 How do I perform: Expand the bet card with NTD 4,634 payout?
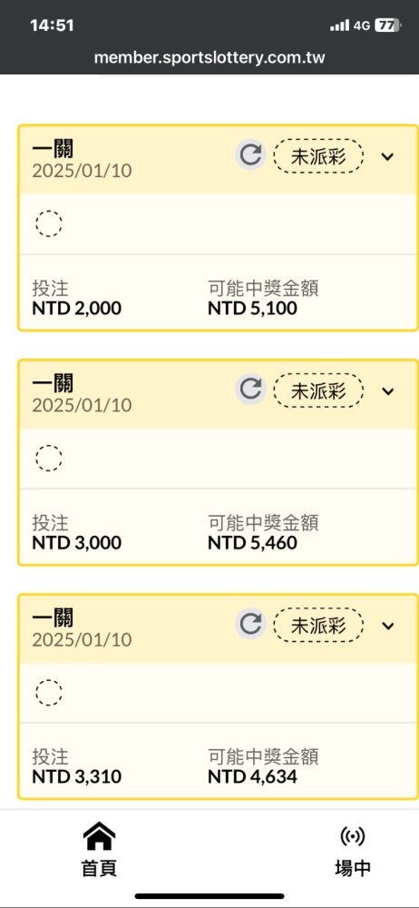[388, 626]
